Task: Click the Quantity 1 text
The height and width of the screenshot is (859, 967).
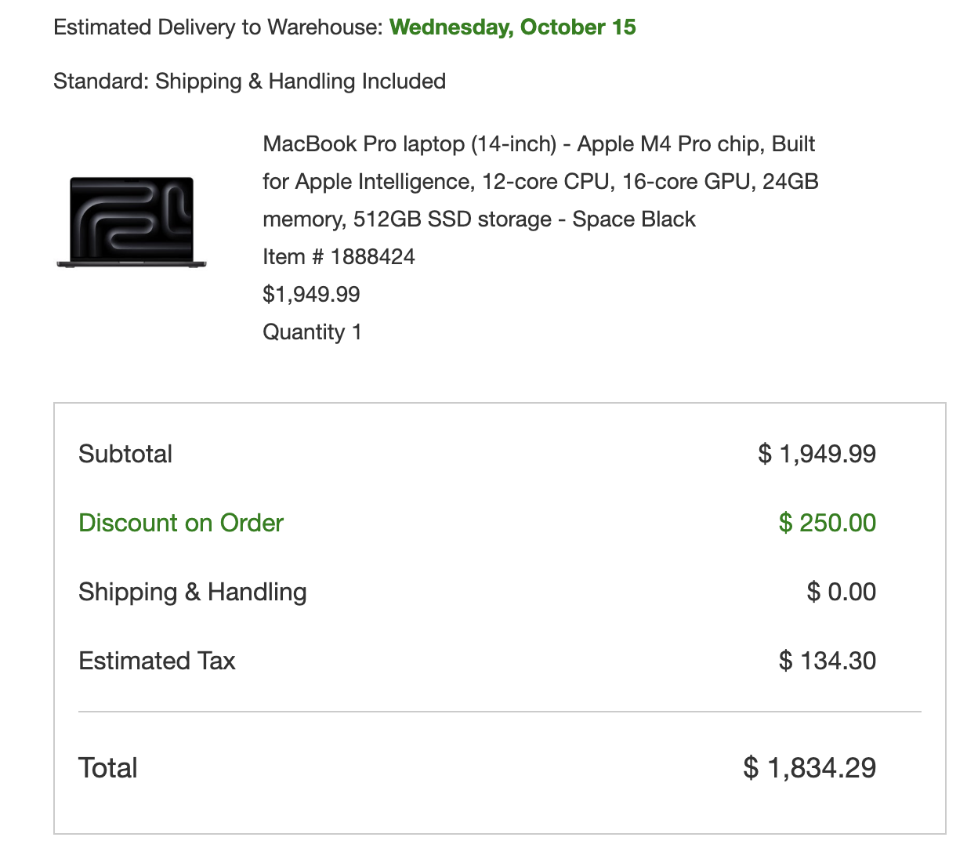Action: tap(312, 332)
